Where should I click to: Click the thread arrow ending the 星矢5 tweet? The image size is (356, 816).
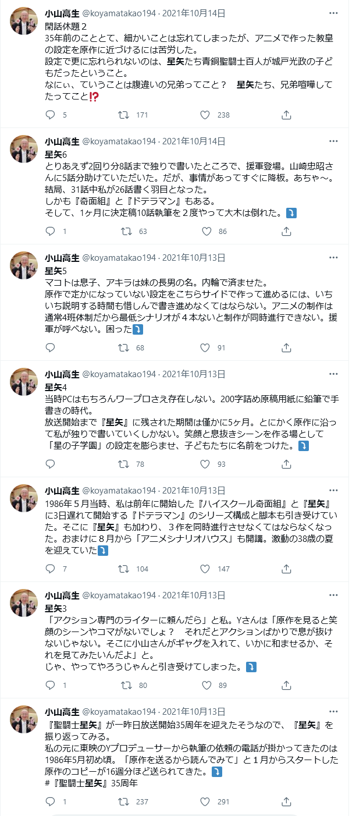[x=138, y=329]
